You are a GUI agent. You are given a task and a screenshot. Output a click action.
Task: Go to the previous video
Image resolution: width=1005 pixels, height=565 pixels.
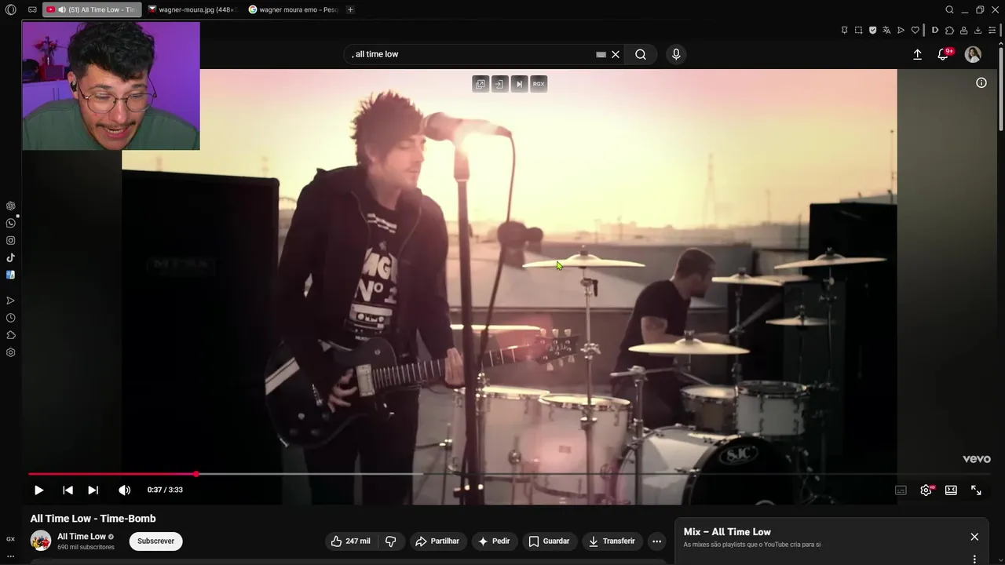(68, 490)
